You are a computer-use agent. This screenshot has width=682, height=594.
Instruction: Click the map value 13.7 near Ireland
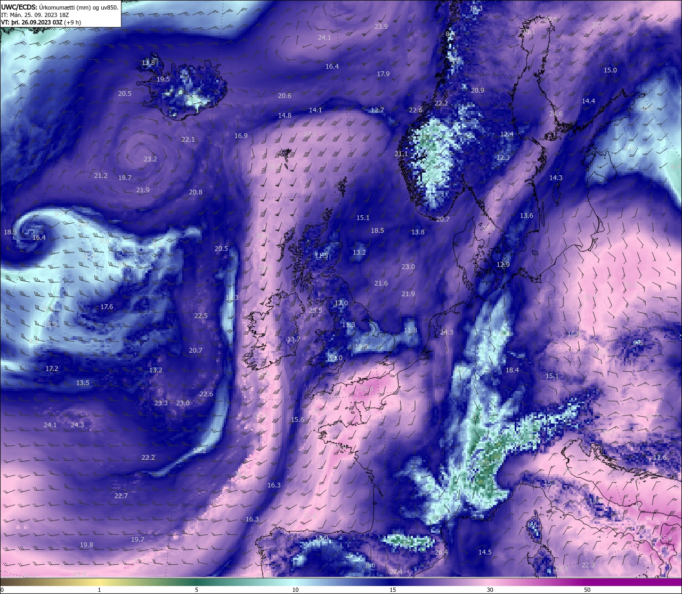(x=294, y=340)
